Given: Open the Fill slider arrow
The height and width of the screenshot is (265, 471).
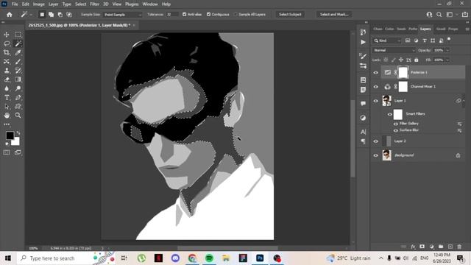Looking at the screenshot, I should [x=447, y=60].
